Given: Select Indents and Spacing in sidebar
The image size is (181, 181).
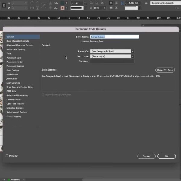Looking at the screenshot, I should 16,49.
